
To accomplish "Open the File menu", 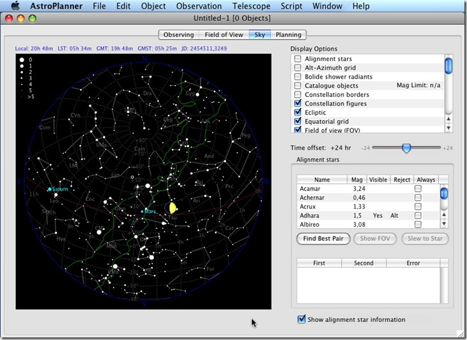I will [x=99, y=6].
